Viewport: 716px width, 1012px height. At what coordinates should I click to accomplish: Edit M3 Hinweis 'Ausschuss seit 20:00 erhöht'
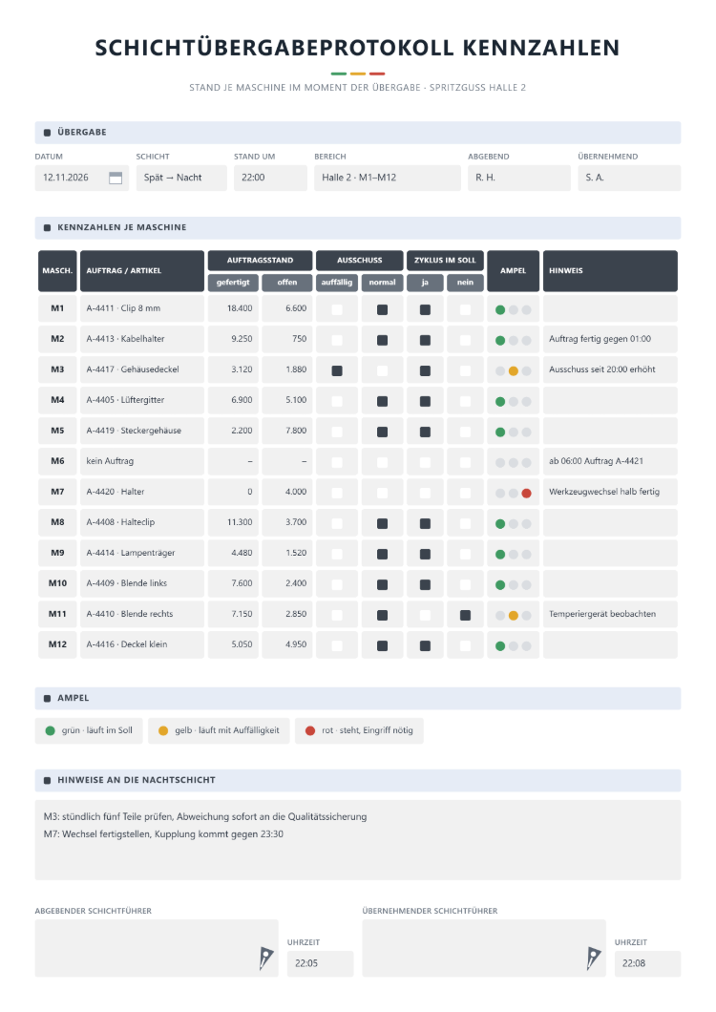(610, 369)
